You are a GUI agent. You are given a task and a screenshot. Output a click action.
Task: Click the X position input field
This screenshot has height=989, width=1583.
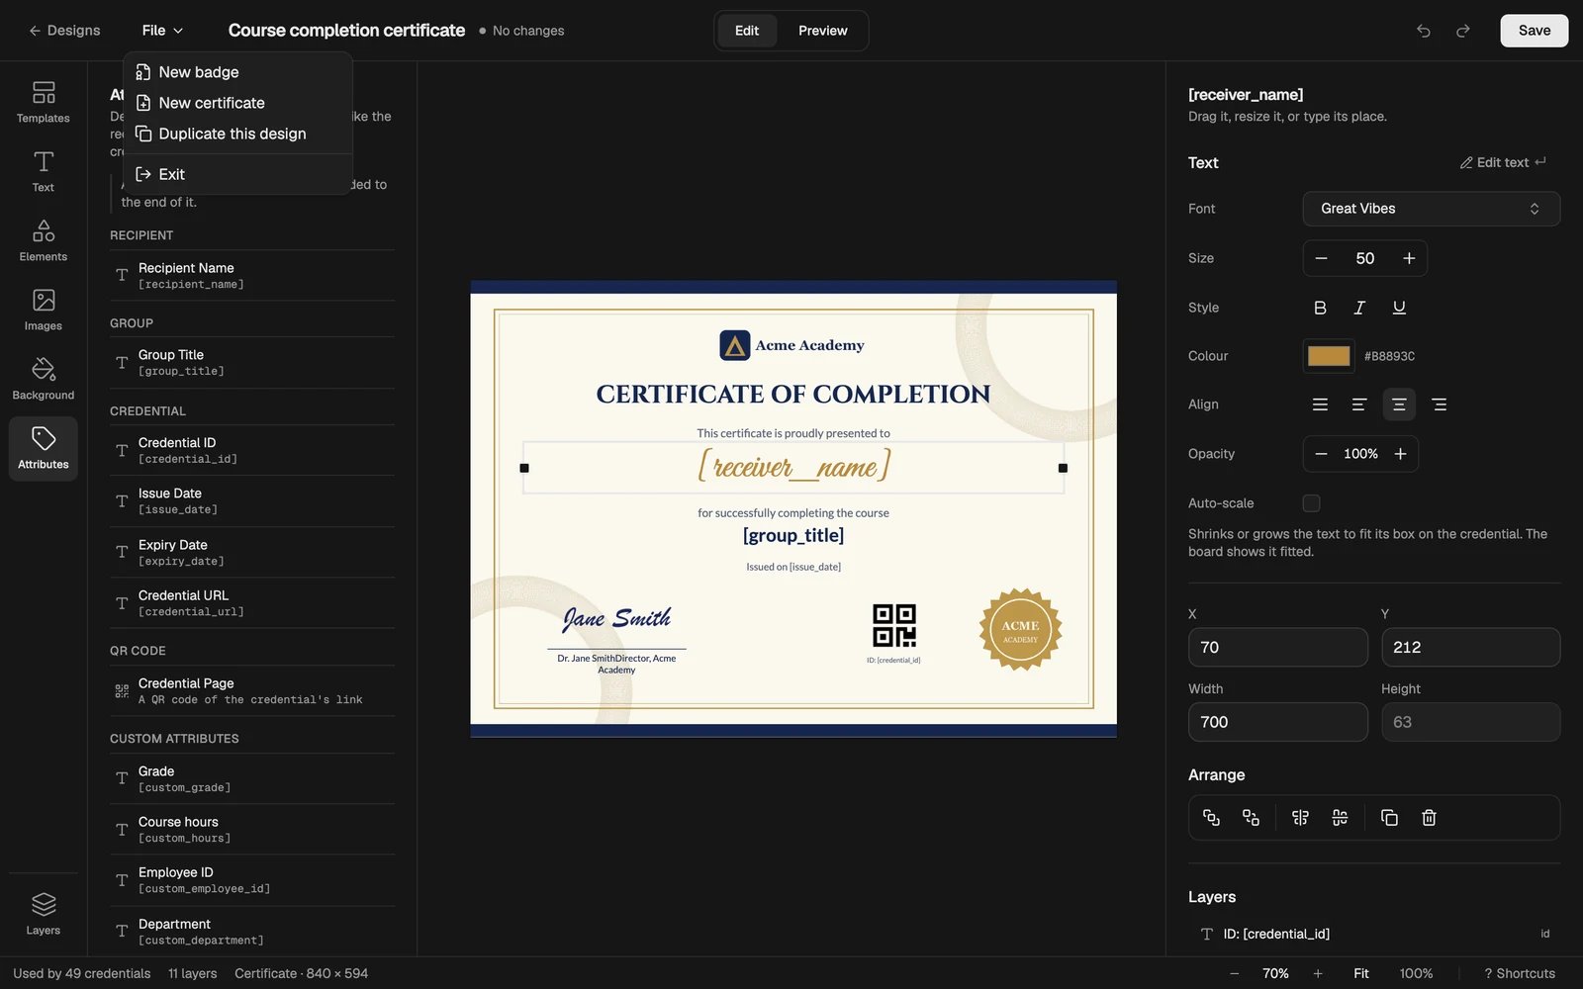pos(1277,647)
